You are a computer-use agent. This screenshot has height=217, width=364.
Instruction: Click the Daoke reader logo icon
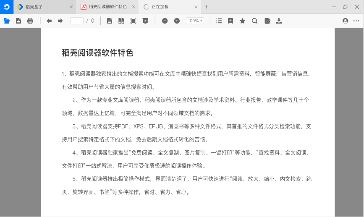coord(6,7)
